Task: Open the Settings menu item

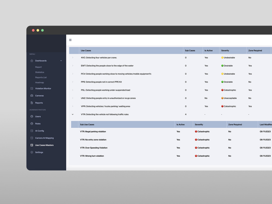Action: pyautogui.click(x=39, y=152)
